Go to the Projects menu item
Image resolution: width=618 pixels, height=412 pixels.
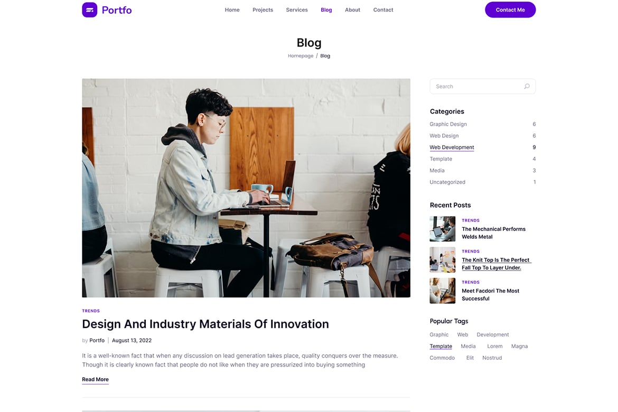click(x=263, y=10)
